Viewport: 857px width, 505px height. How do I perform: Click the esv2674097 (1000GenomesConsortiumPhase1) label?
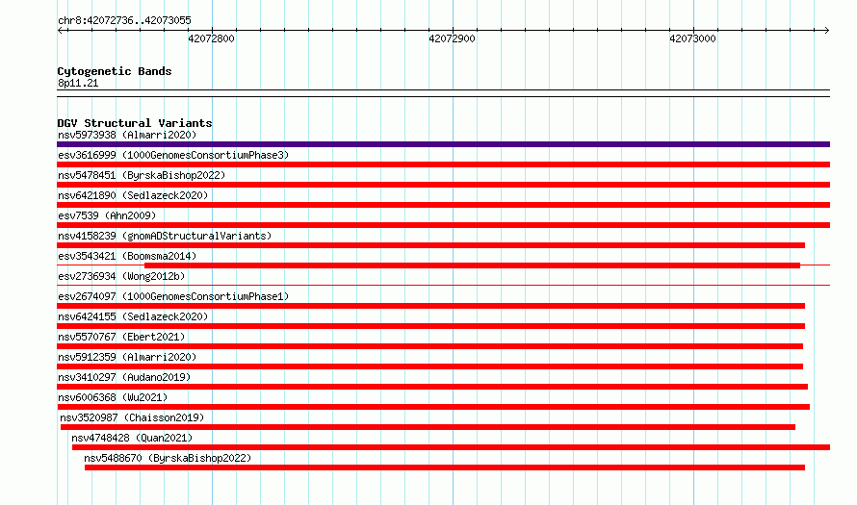(173, 296)
